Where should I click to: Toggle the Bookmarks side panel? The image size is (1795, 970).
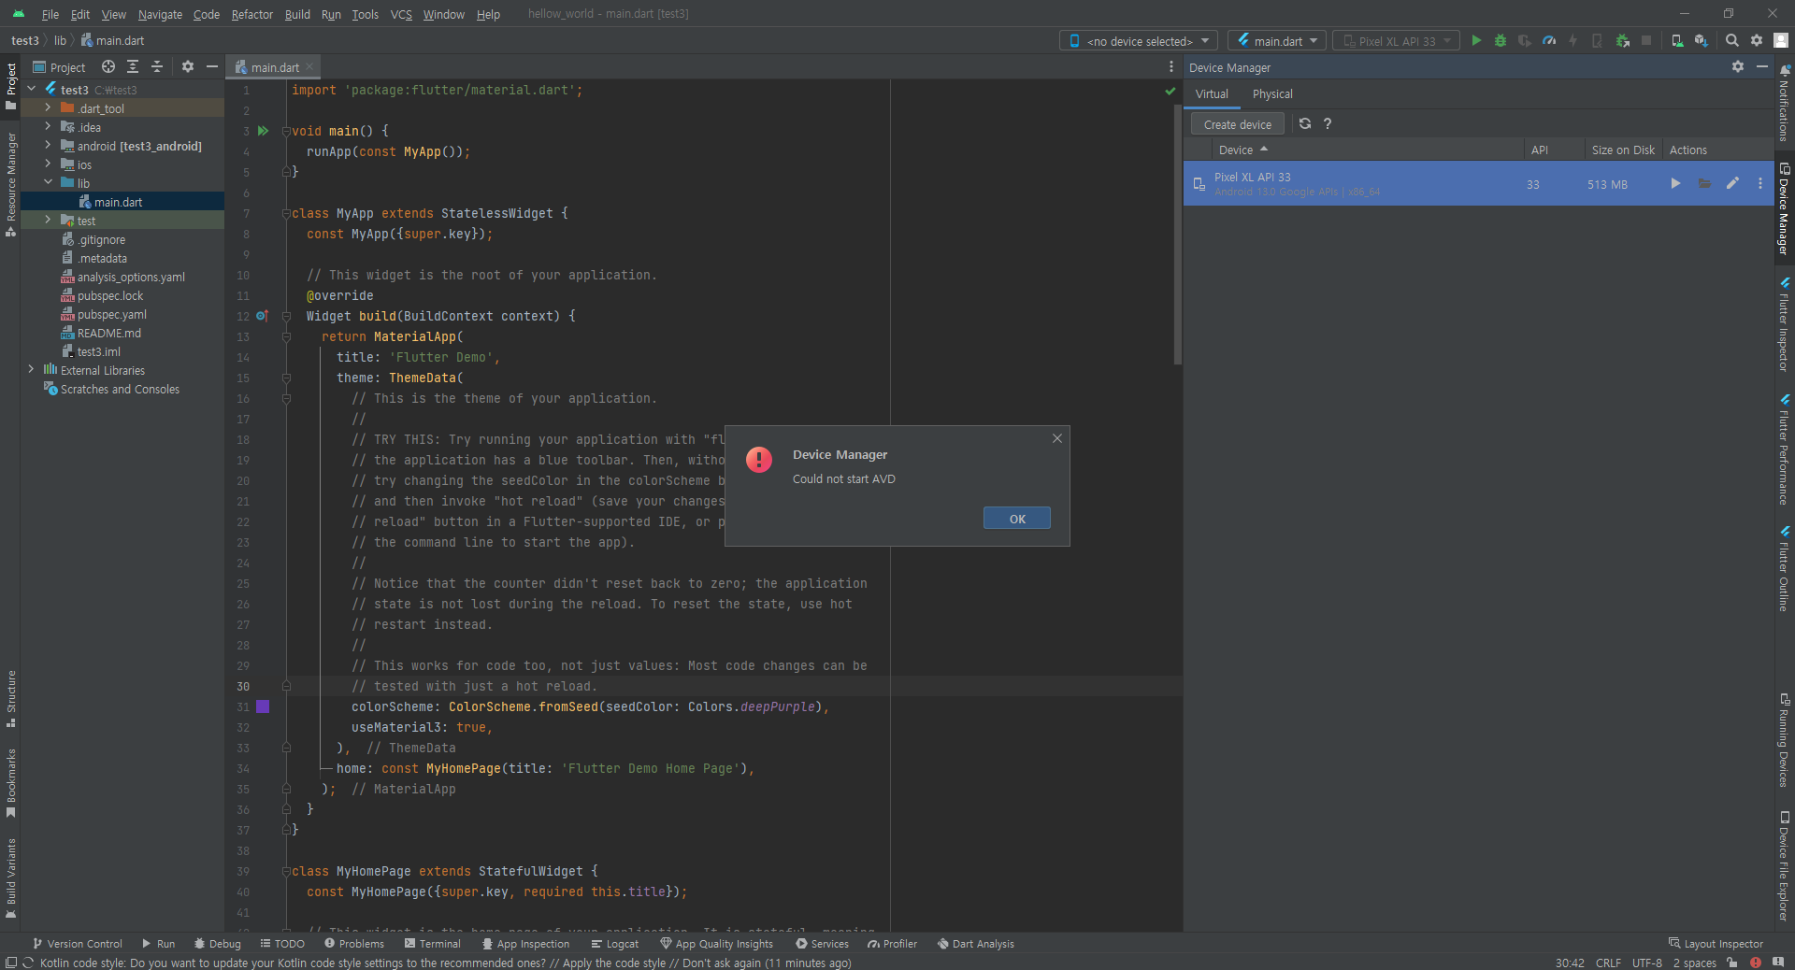(x=10, y=783)
